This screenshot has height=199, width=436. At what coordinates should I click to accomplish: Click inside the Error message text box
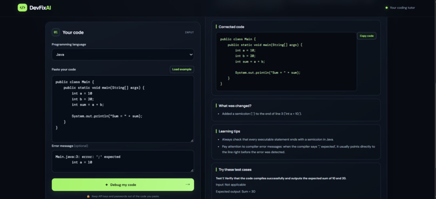123,161
